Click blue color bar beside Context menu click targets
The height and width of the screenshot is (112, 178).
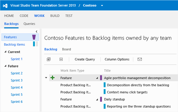104,92
